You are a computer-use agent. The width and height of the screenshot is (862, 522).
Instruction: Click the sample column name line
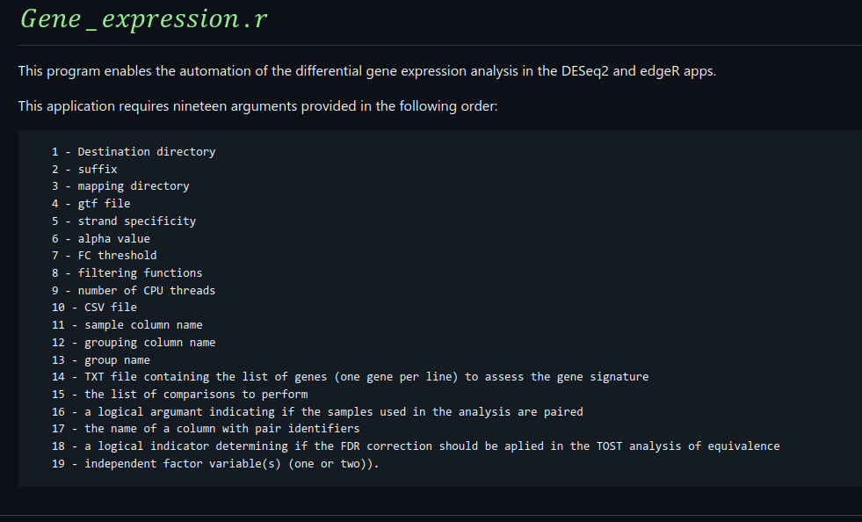point(127,324)
